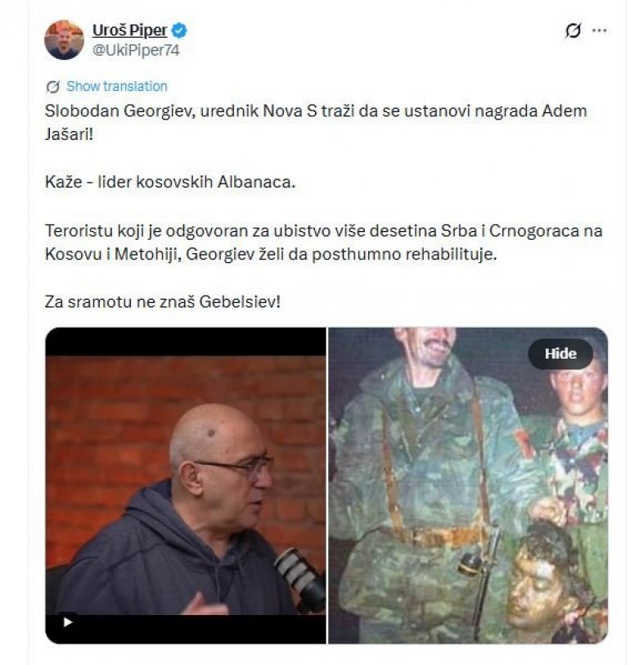Play the video with the play arrow

tap(67, 622)
